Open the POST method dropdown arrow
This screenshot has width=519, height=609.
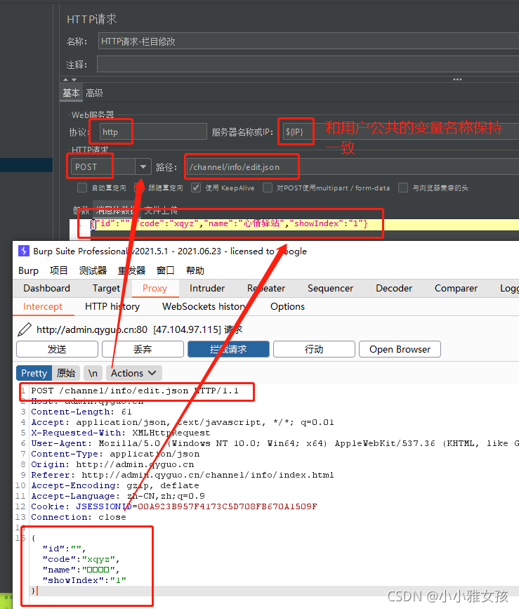tap(143, 167)
